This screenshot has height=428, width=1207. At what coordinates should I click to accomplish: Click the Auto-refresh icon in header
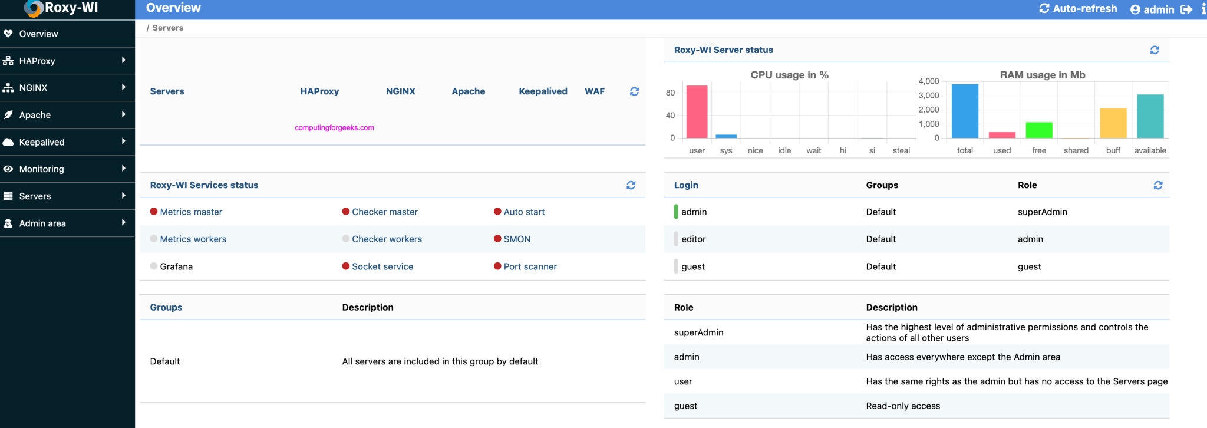coord(1044,8)
